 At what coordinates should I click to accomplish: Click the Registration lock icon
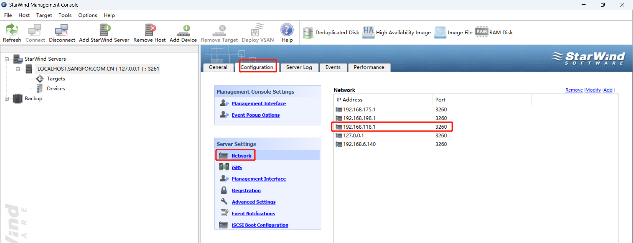point(224,190)
